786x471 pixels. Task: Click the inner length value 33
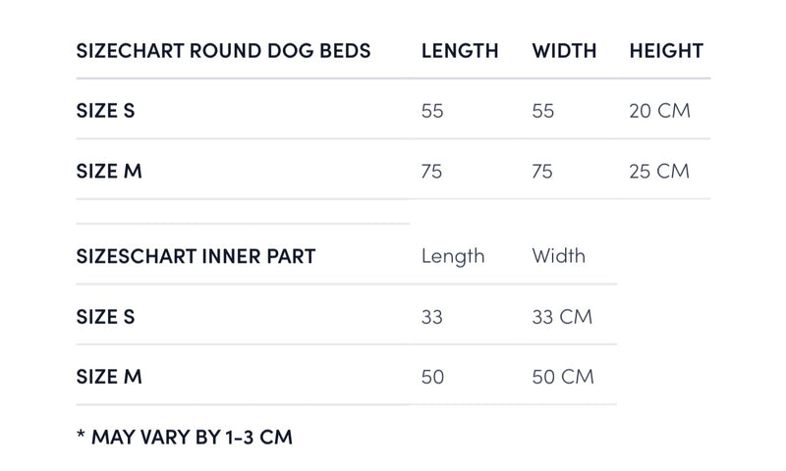[x=432, y=317]
